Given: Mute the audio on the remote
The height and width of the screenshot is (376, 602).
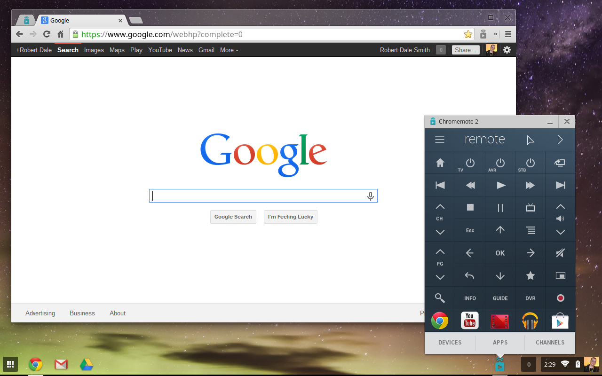Looking at the screenshot, I should 560,253.
